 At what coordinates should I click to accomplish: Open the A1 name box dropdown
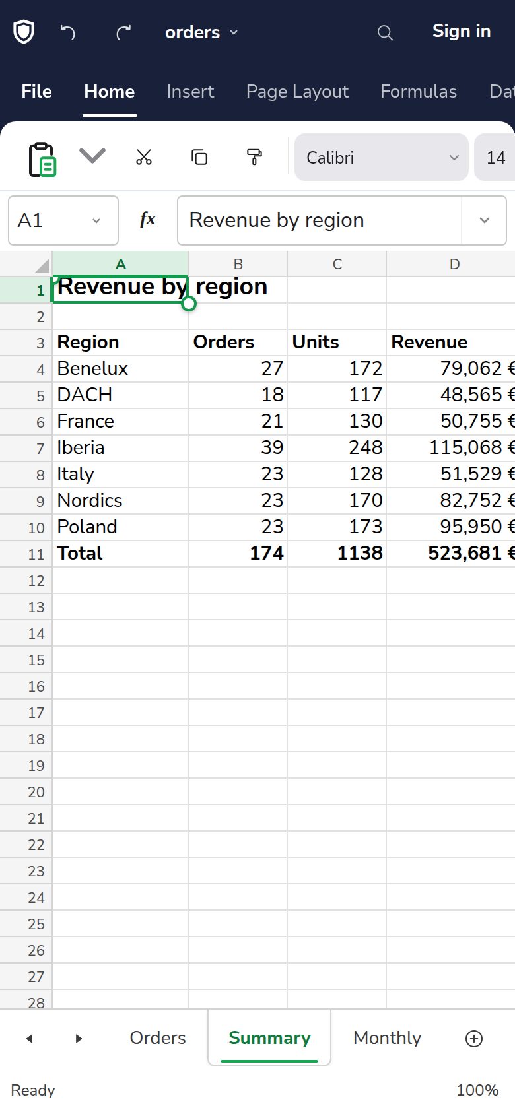[x=96, y=220]
